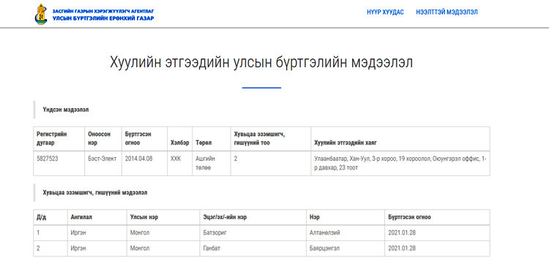Select shareholder name Алтанөлзий
549x263 pixels.
[x=325, y=232]
